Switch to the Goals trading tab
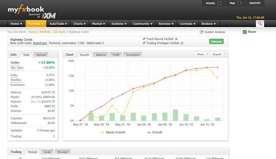Screen dimensions: 276x159 click(x=47, y=152)
